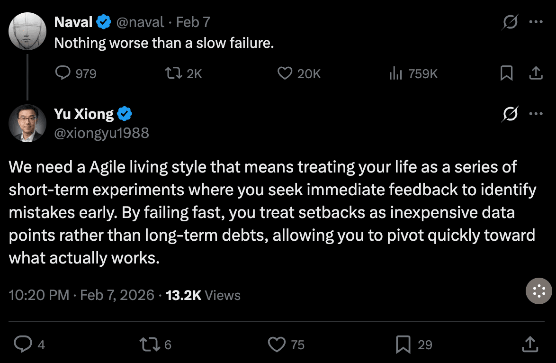The image size is (556, 363).
Task: Open Grok icon on Yu Xiong's tweet
Action: (x=510, y=114)
